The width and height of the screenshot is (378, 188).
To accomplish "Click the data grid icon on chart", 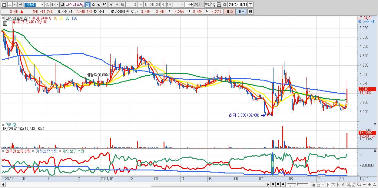I will tap(5, 23).
